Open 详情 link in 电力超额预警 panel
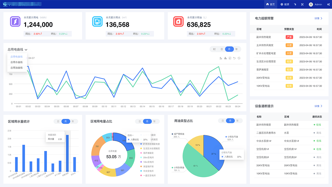 (318, 18)
